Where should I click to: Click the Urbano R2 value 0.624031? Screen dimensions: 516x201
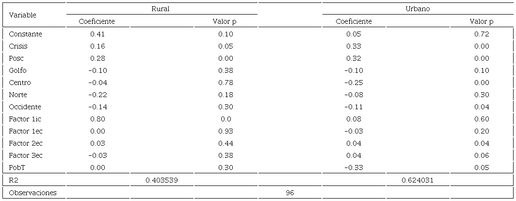(418, 180)
